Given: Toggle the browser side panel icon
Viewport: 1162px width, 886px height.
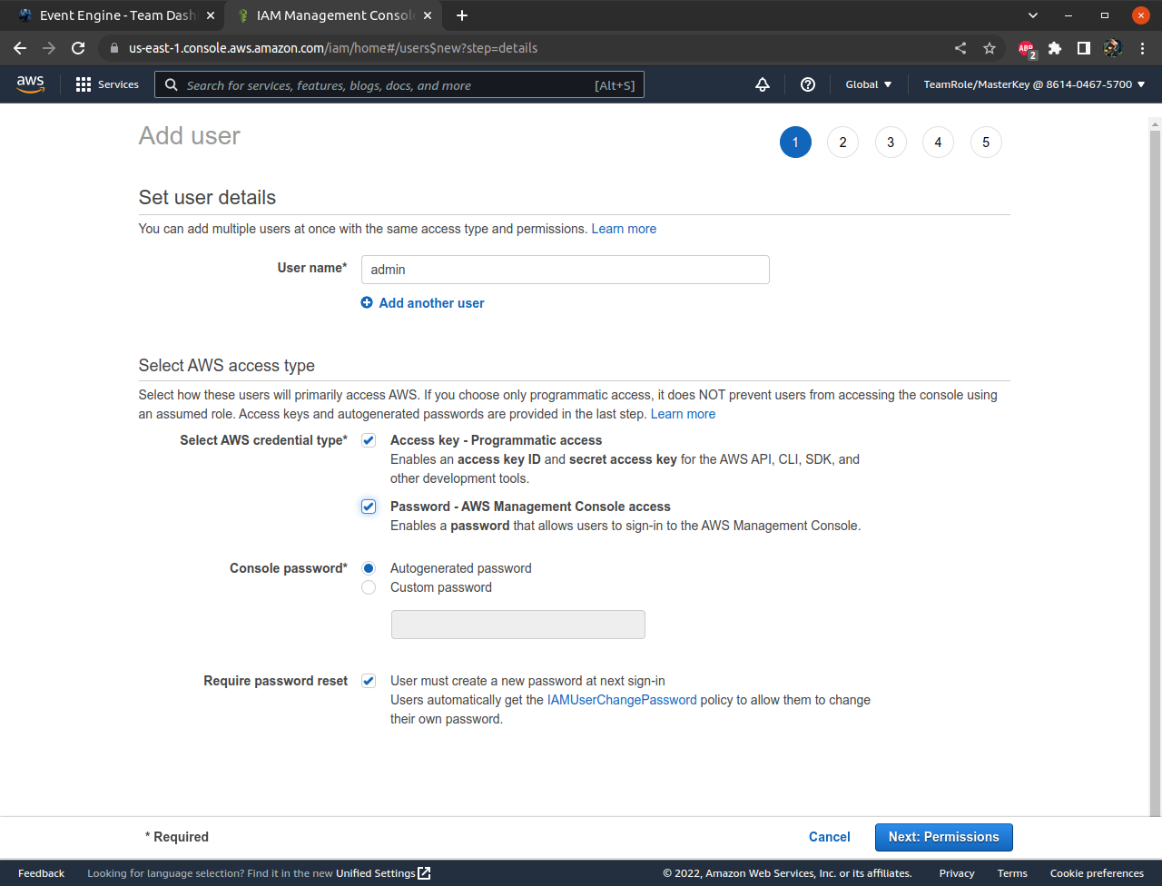Looking at the screenshot, I should 1084,48.
